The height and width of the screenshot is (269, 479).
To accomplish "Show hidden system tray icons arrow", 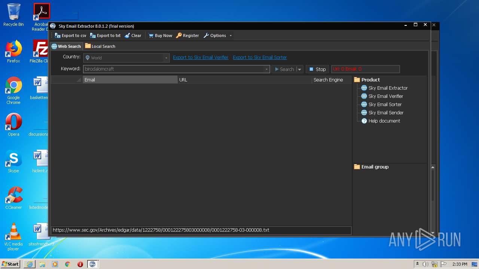I will 417,264.
